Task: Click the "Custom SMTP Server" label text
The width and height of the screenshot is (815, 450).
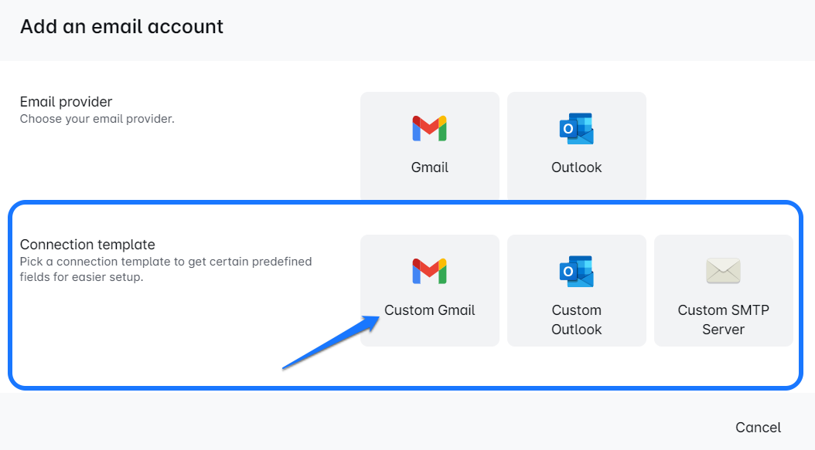Action: click(x=723, y=320)
